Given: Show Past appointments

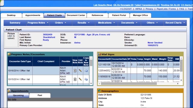Looking at the screenshot, I should (x=40, y=95).
